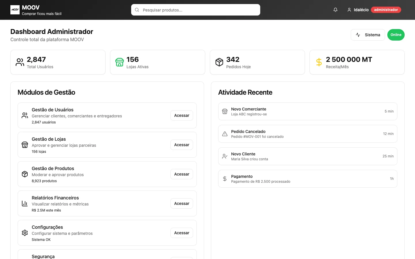Open Configurações with the Acessar button

click(182, 233)
